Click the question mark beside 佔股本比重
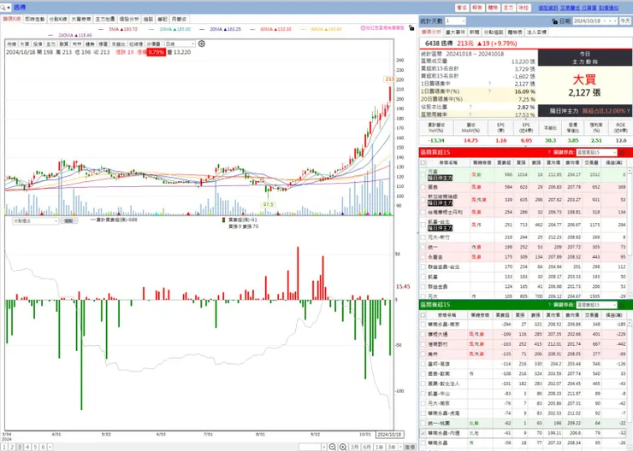The height and width of the screenshot is (451, 633). click(470, 108)
